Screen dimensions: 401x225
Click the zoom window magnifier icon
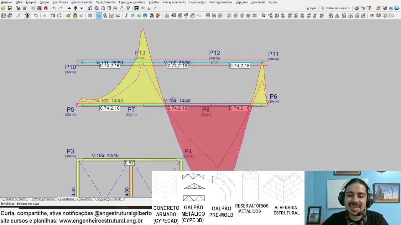click(x=115, y=8)
